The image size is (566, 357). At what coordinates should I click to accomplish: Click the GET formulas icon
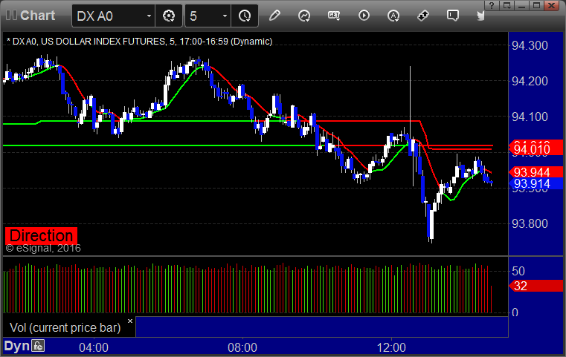point(334,16)
